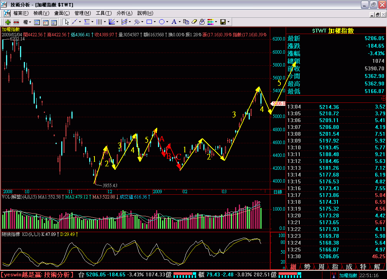387x279 pixels.
Task: Switch to the 周 tab
Action: pos(321,267)
